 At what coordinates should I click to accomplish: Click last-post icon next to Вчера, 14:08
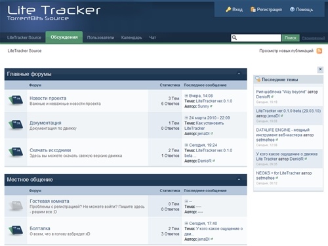[x=186, y=96]
